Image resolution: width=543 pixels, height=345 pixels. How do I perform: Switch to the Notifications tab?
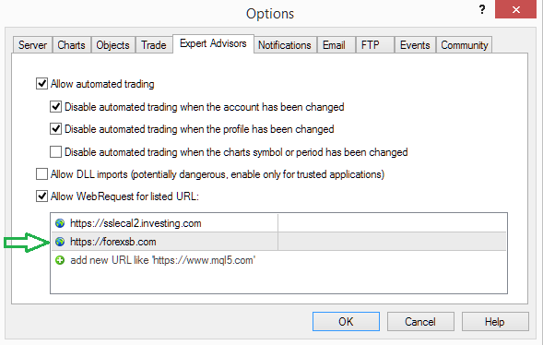point(285,45)
